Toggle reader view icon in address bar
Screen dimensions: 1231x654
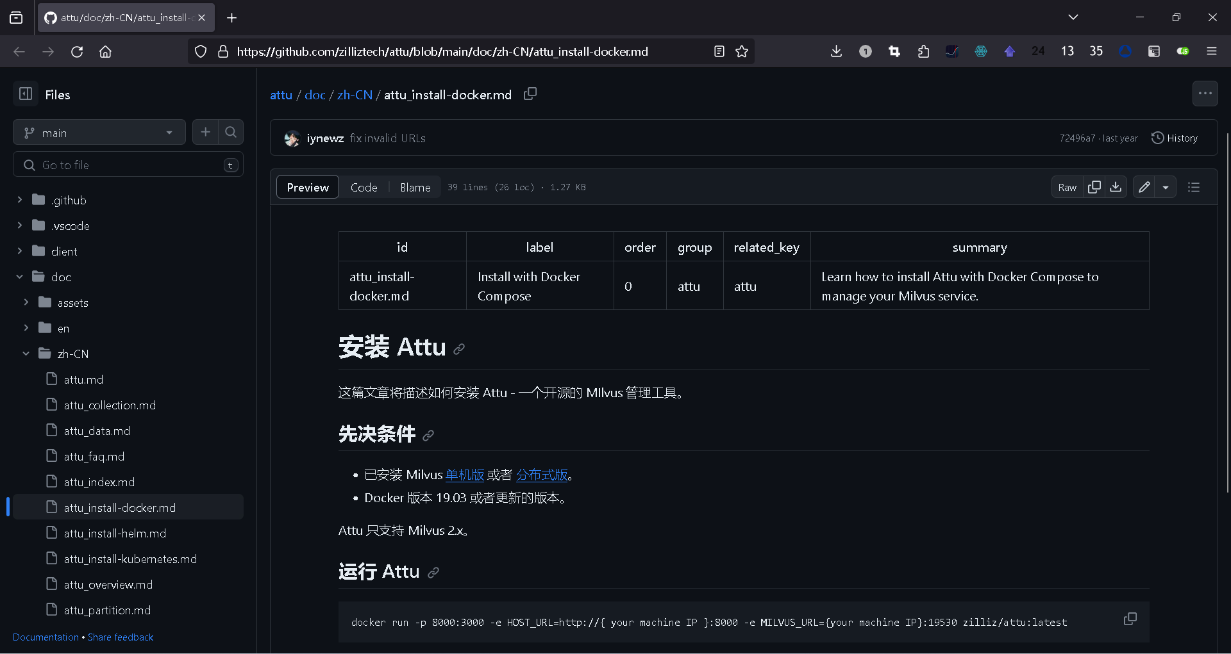719,51
